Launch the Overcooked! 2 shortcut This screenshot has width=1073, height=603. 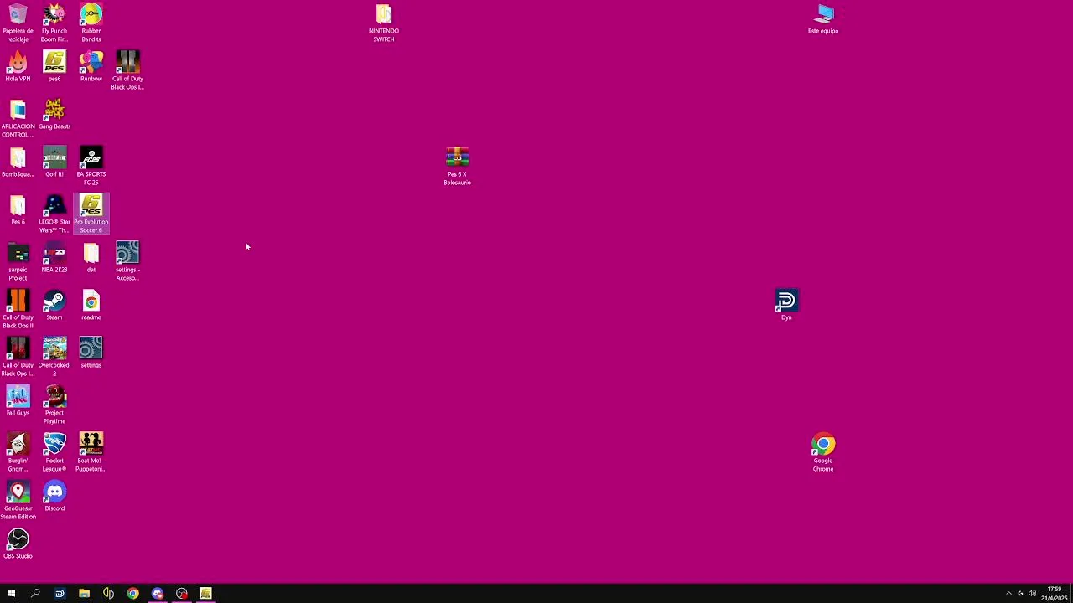54,357
